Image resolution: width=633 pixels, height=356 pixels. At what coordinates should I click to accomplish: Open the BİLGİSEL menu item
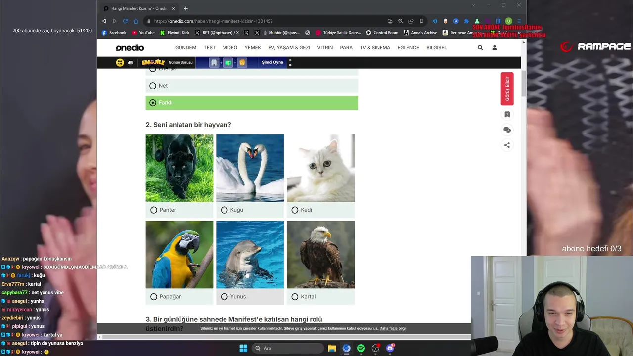(x=436, y=48)
